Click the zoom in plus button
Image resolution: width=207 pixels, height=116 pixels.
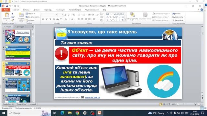[x=195, y=104]
